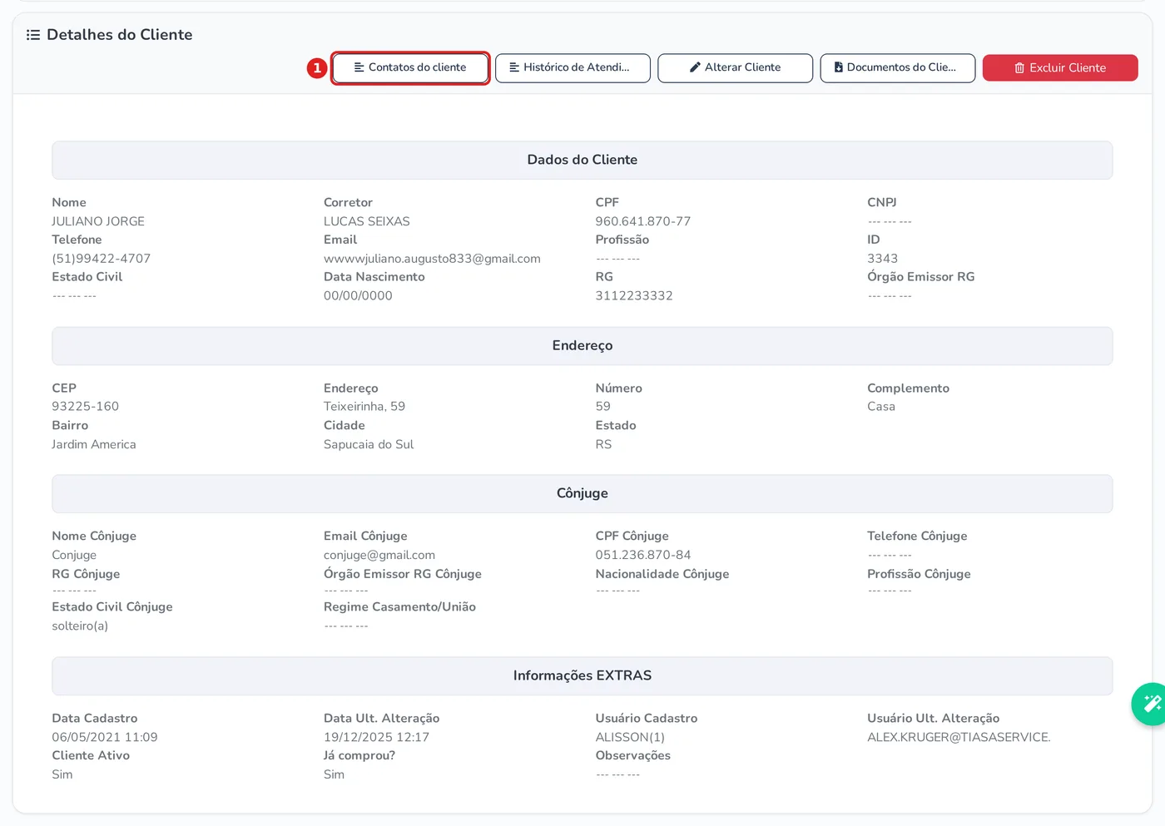Click bairro Jardim America
The width and height of the screenshot is (1165, 826).
point(94,444)
